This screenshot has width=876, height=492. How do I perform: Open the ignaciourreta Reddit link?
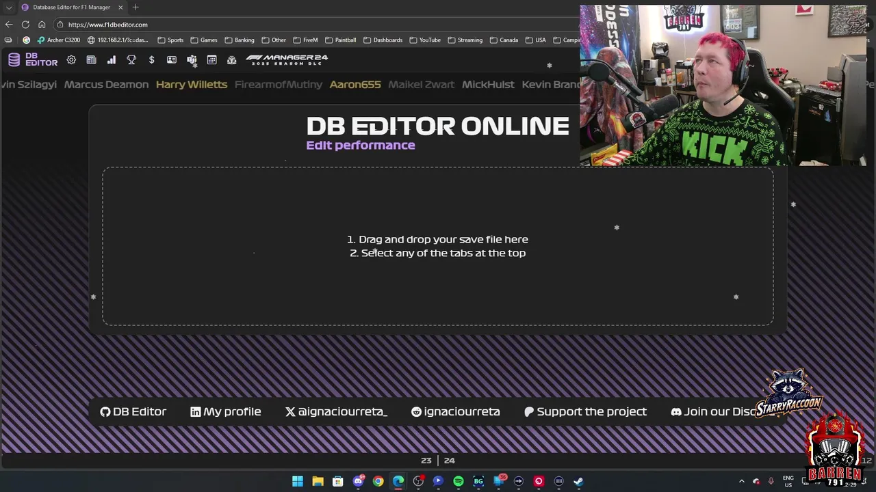click(455, 411)
